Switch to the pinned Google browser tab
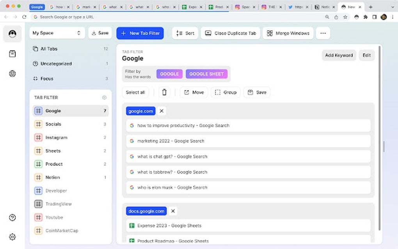 pyautogui.click(x=37, y=7)
